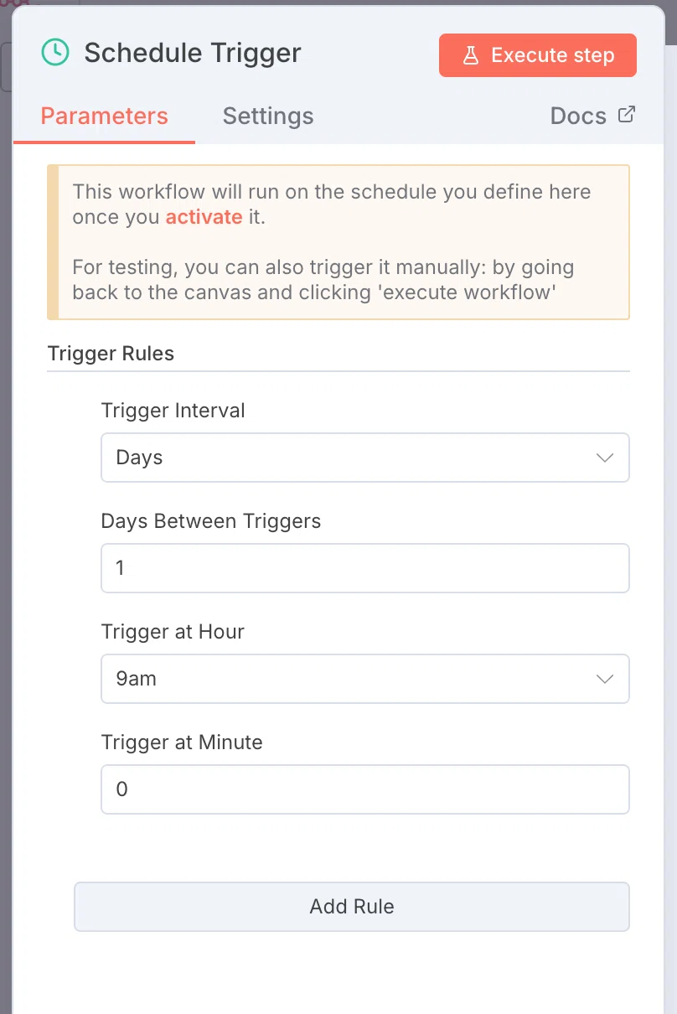Click the chevron arrow in Trigger Interval field
This screenshot has height=1014, width=677.
[x=605, y=458]
